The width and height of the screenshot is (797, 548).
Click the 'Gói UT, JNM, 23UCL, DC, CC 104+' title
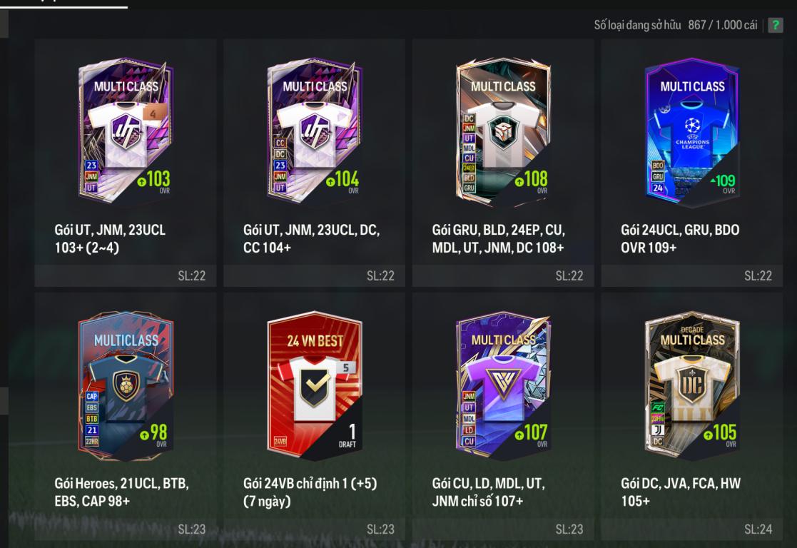(x=312, y=238)
